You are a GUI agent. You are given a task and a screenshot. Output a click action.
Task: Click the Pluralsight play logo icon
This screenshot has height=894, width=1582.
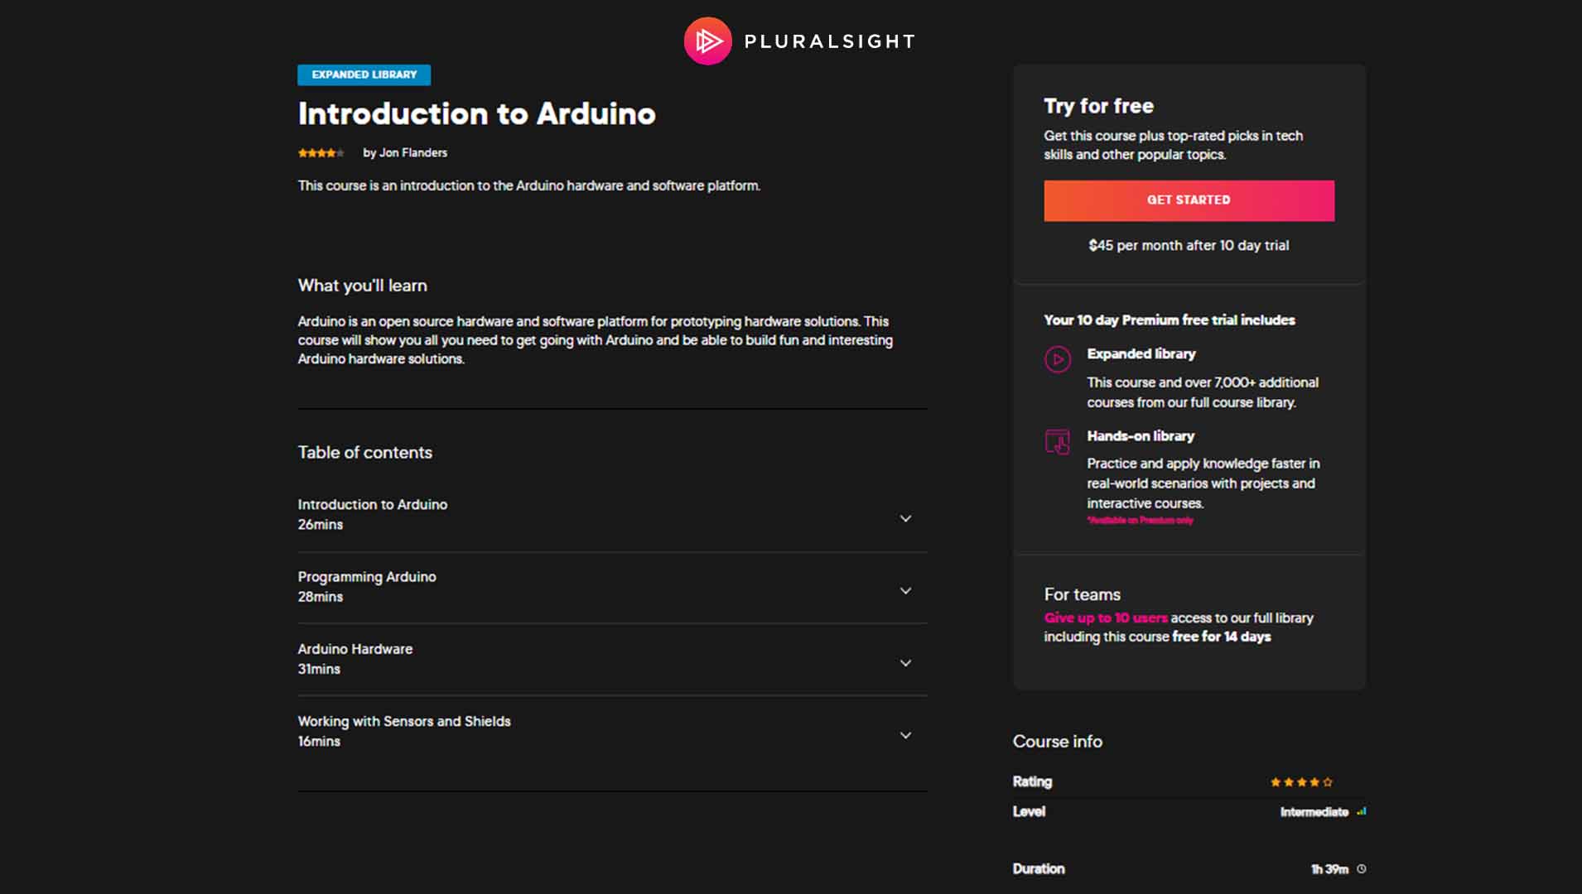707,41
